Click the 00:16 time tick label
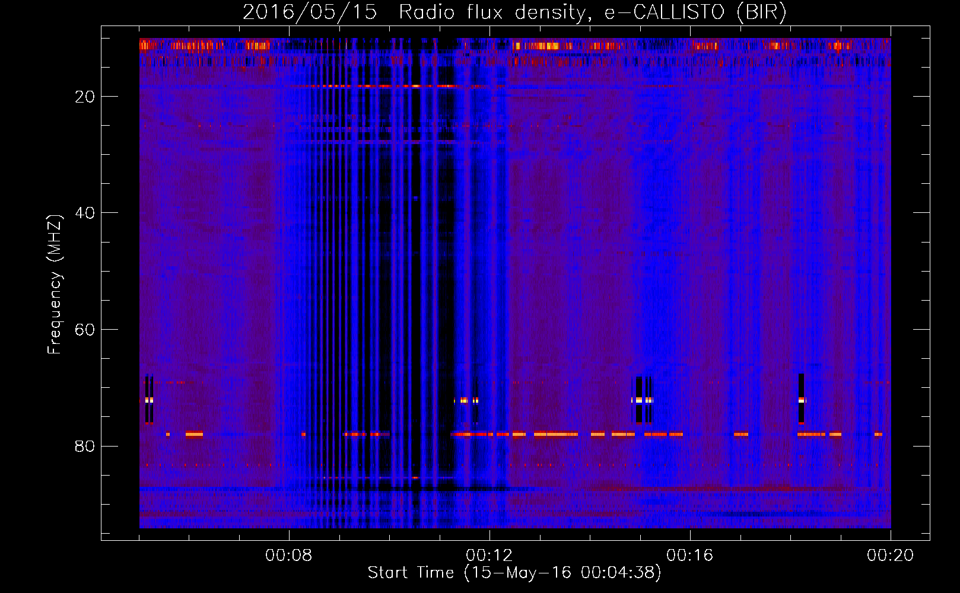 [x=690, y=556]
